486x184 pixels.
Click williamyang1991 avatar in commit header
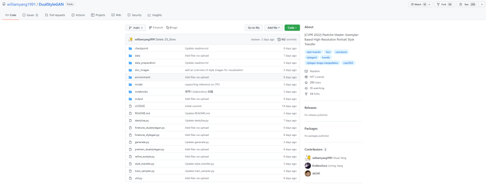131,39
